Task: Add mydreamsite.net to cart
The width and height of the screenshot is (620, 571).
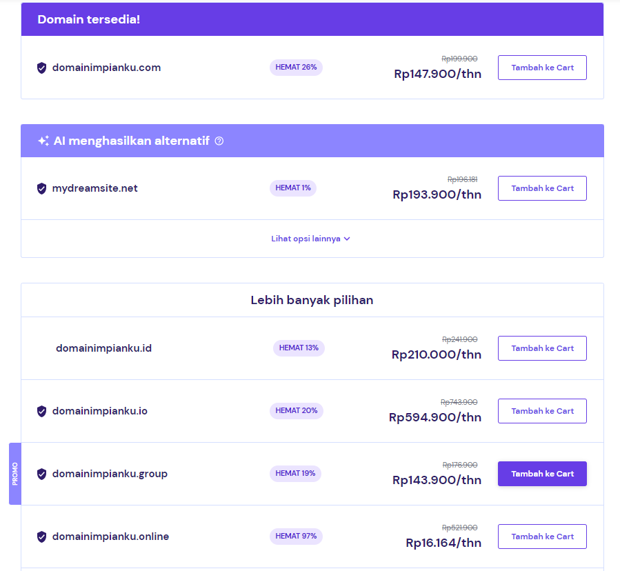Action: point(542,188)
